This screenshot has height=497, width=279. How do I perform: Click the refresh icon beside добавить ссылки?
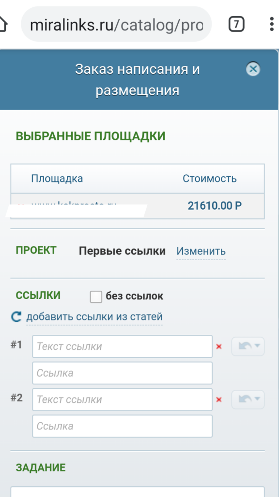click(16, 316)
